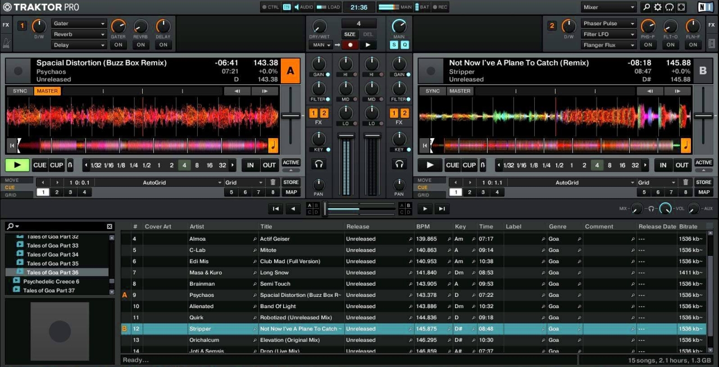719x367 pixels.
Task: Click Deck A tempo master metronome icon
Action: (x=273, y=146)
